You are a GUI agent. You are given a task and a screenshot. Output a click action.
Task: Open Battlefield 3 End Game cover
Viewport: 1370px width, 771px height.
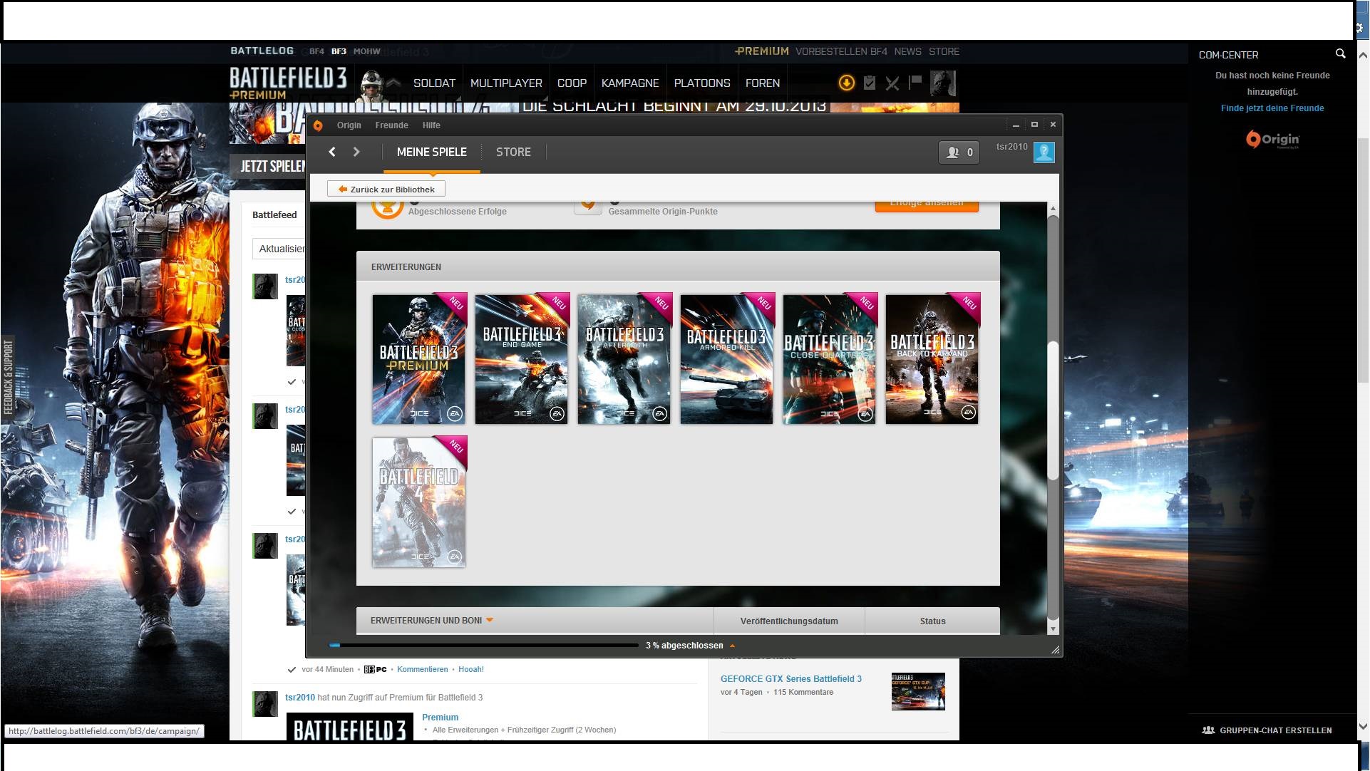[522, 359]
